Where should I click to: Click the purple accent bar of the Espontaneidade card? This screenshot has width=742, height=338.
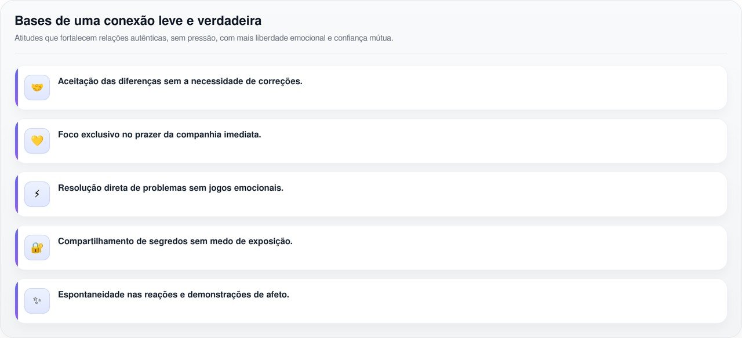point(17,301)
